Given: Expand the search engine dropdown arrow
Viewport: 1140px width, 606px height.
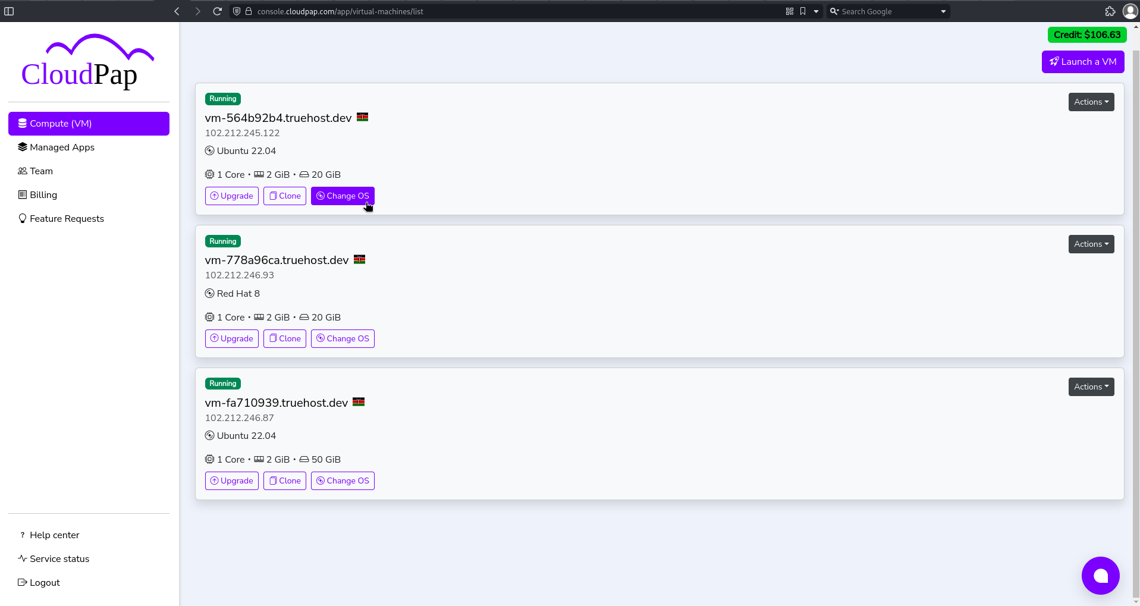Looking at the screenshot, I should coord(943,11).
